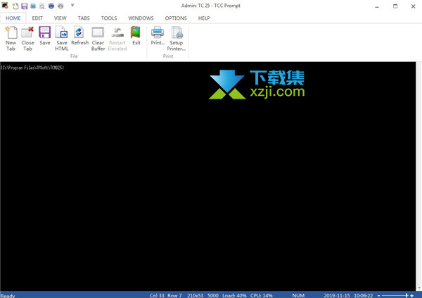Go to the HELP tab
Screen dimensions: 422x298
204,18
